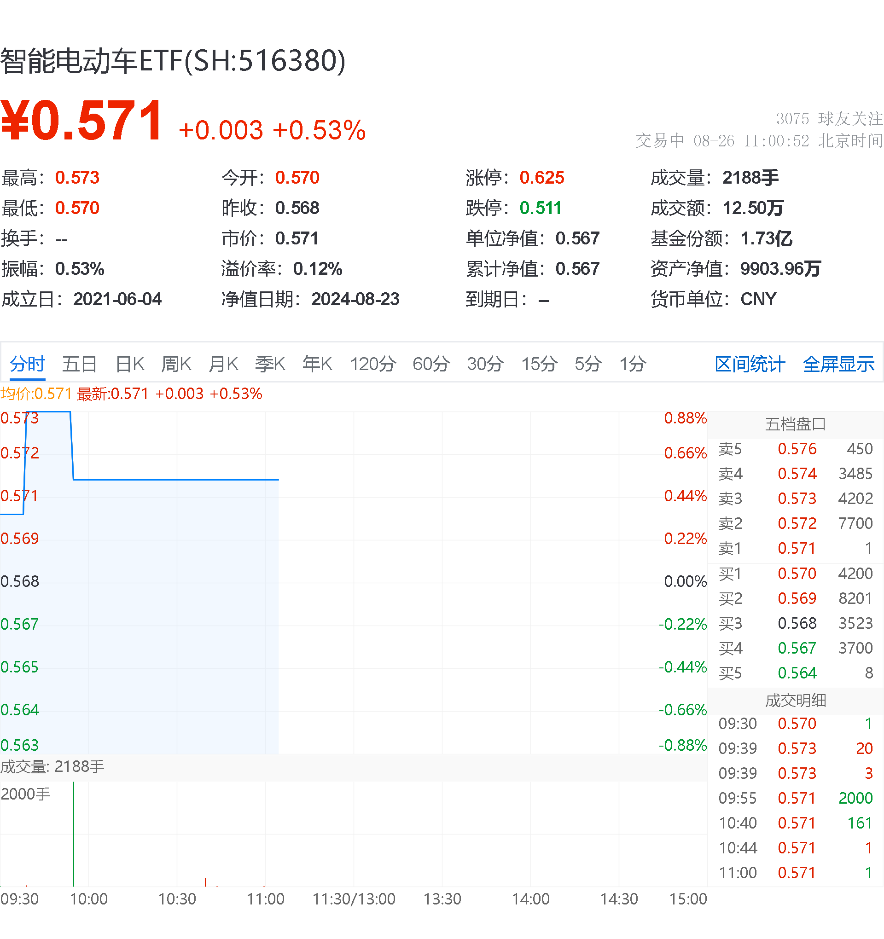The height and width of the screenshot is (939, 884).
Task: Show the 30分 chart
Action: [x=485, y=364]
